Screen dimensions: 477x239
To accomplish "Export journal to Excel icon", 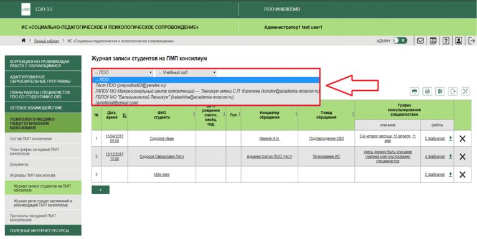I will (x=440, y=91).
